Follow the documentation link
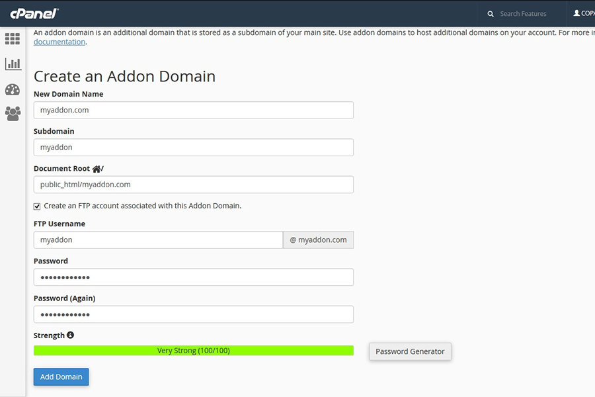This screenshot has height=397, width=595. pyautogui.click(x=59, y=42)
